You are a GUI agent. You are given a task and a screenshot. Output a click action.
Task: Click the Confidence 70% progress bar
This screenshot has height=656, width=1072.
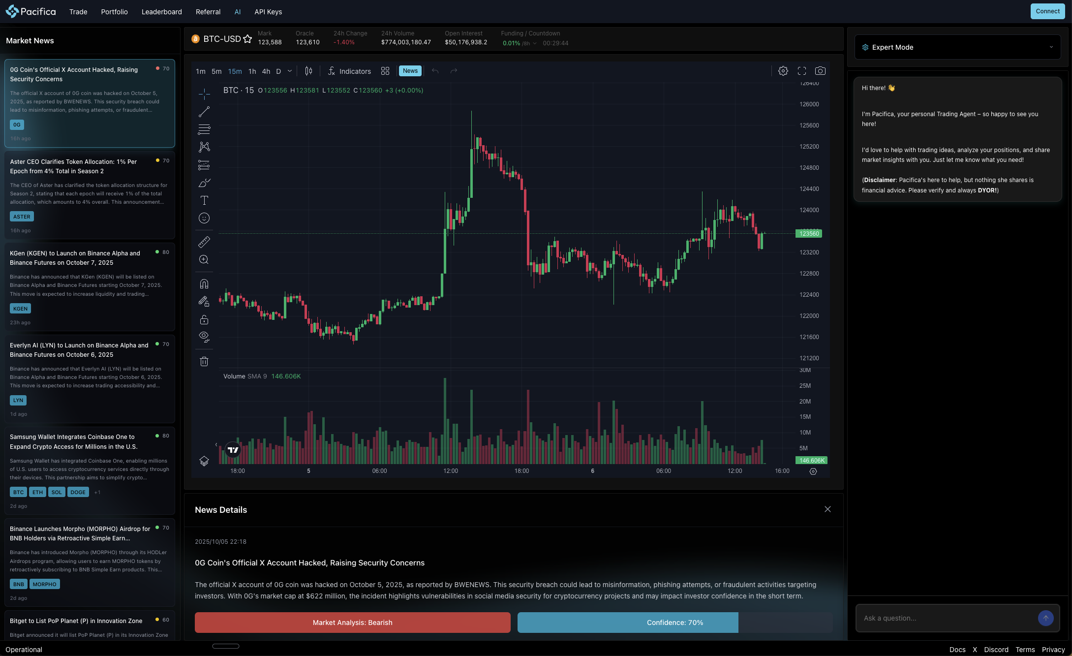(674, 623)
